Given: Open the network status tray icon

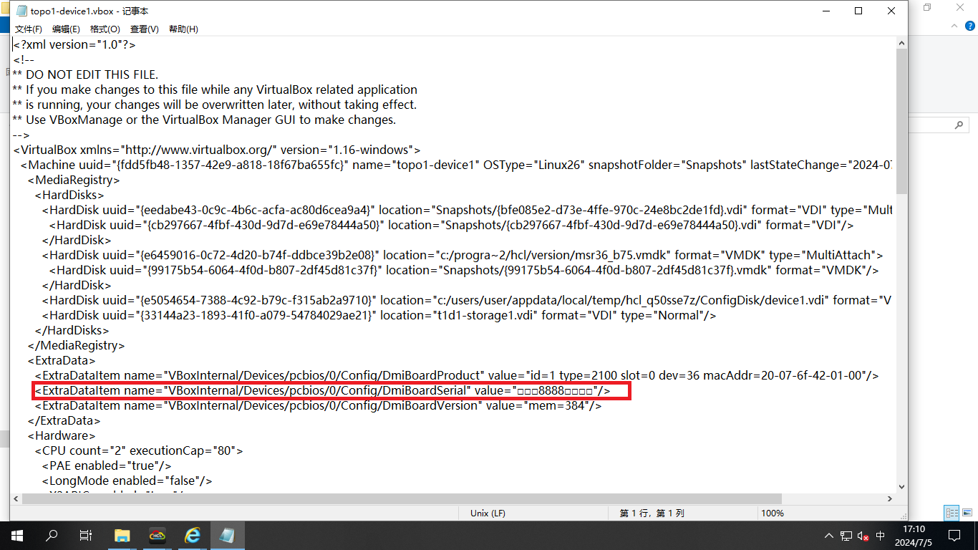Looking at the screenshot, I should click(x=846, y=536).
